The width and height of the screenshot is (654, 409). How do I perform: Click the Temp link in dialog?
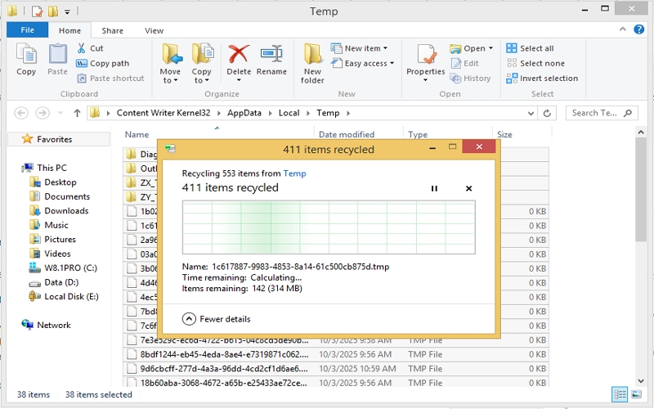(x=294, y=173)
